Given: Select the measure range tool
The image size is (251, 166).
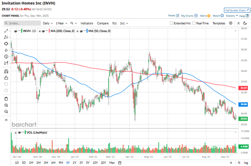Looking at the screenshot, I should coord(6,63).
